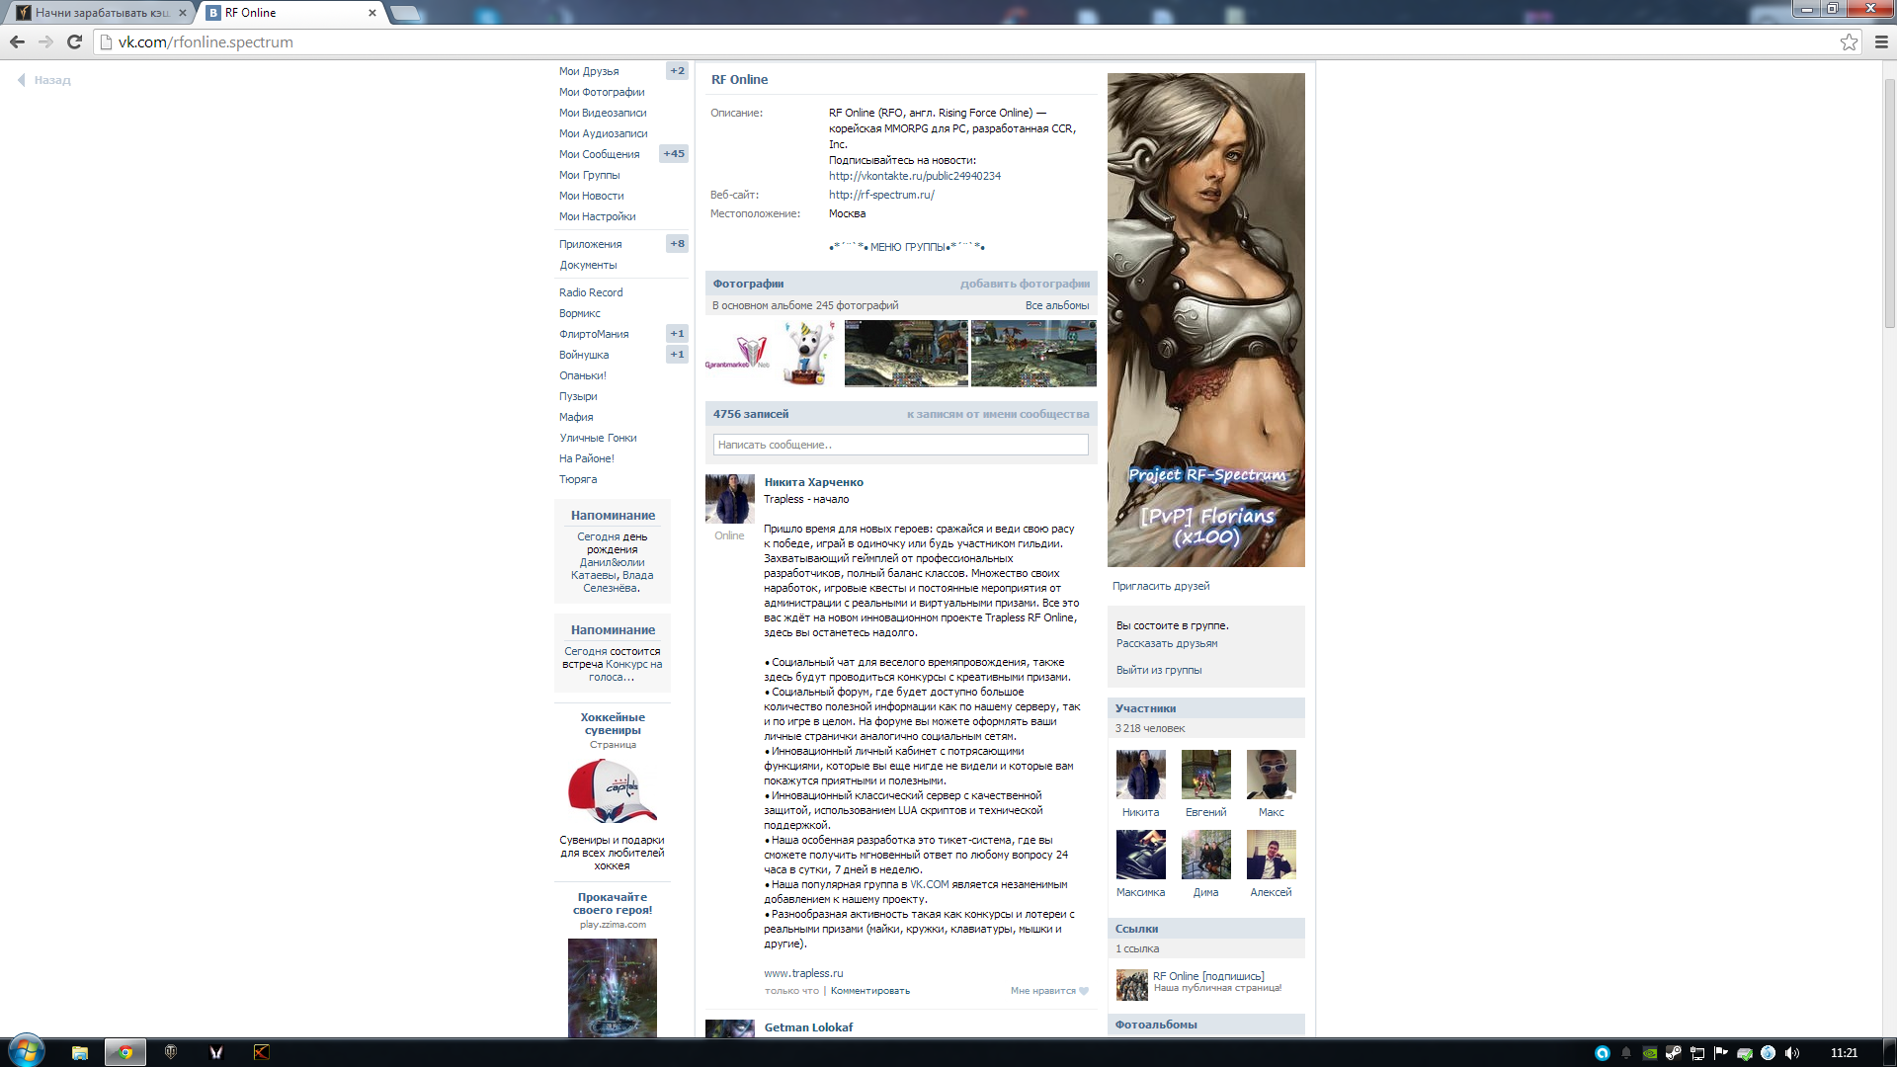Screen dimensions: 1897x1067
Task: Open Мои Друзья menu item
Action: click(589, 71)
